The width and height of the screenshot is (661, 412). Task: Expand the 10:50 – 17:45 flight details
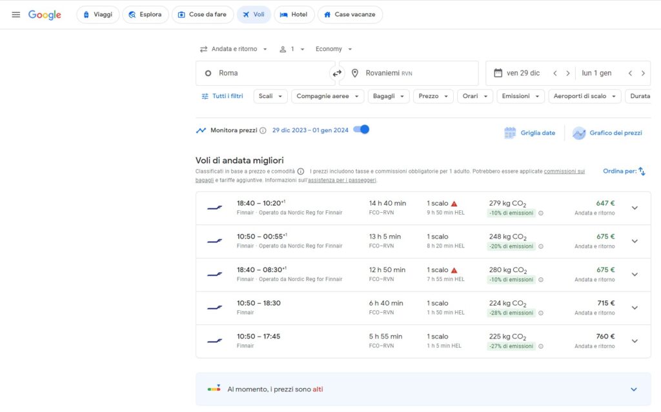(x=635, y=341)
